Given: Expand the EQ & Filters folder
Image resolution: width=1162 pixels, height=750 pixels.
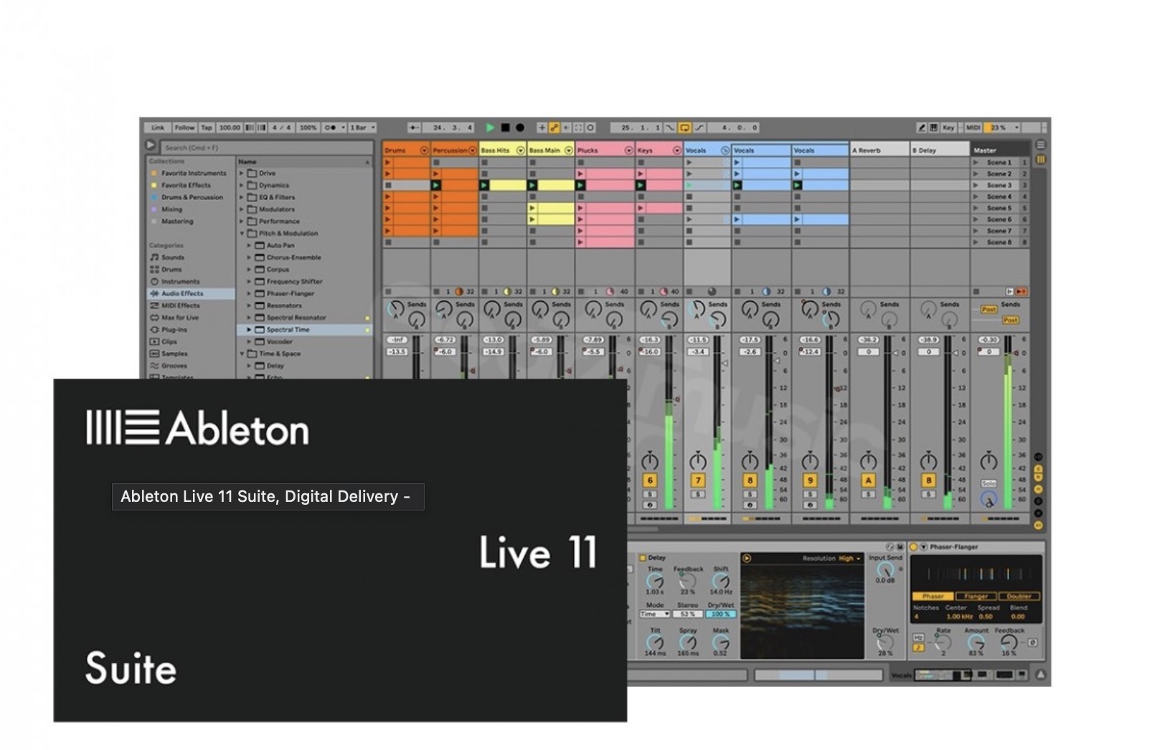Looking at the screenshot, I should (x=242, y=197).
